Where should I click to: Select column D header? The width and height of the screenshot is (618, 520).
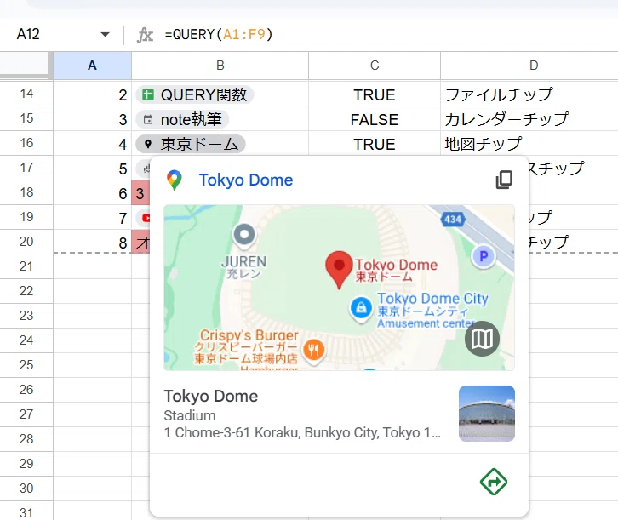point(529,66)
